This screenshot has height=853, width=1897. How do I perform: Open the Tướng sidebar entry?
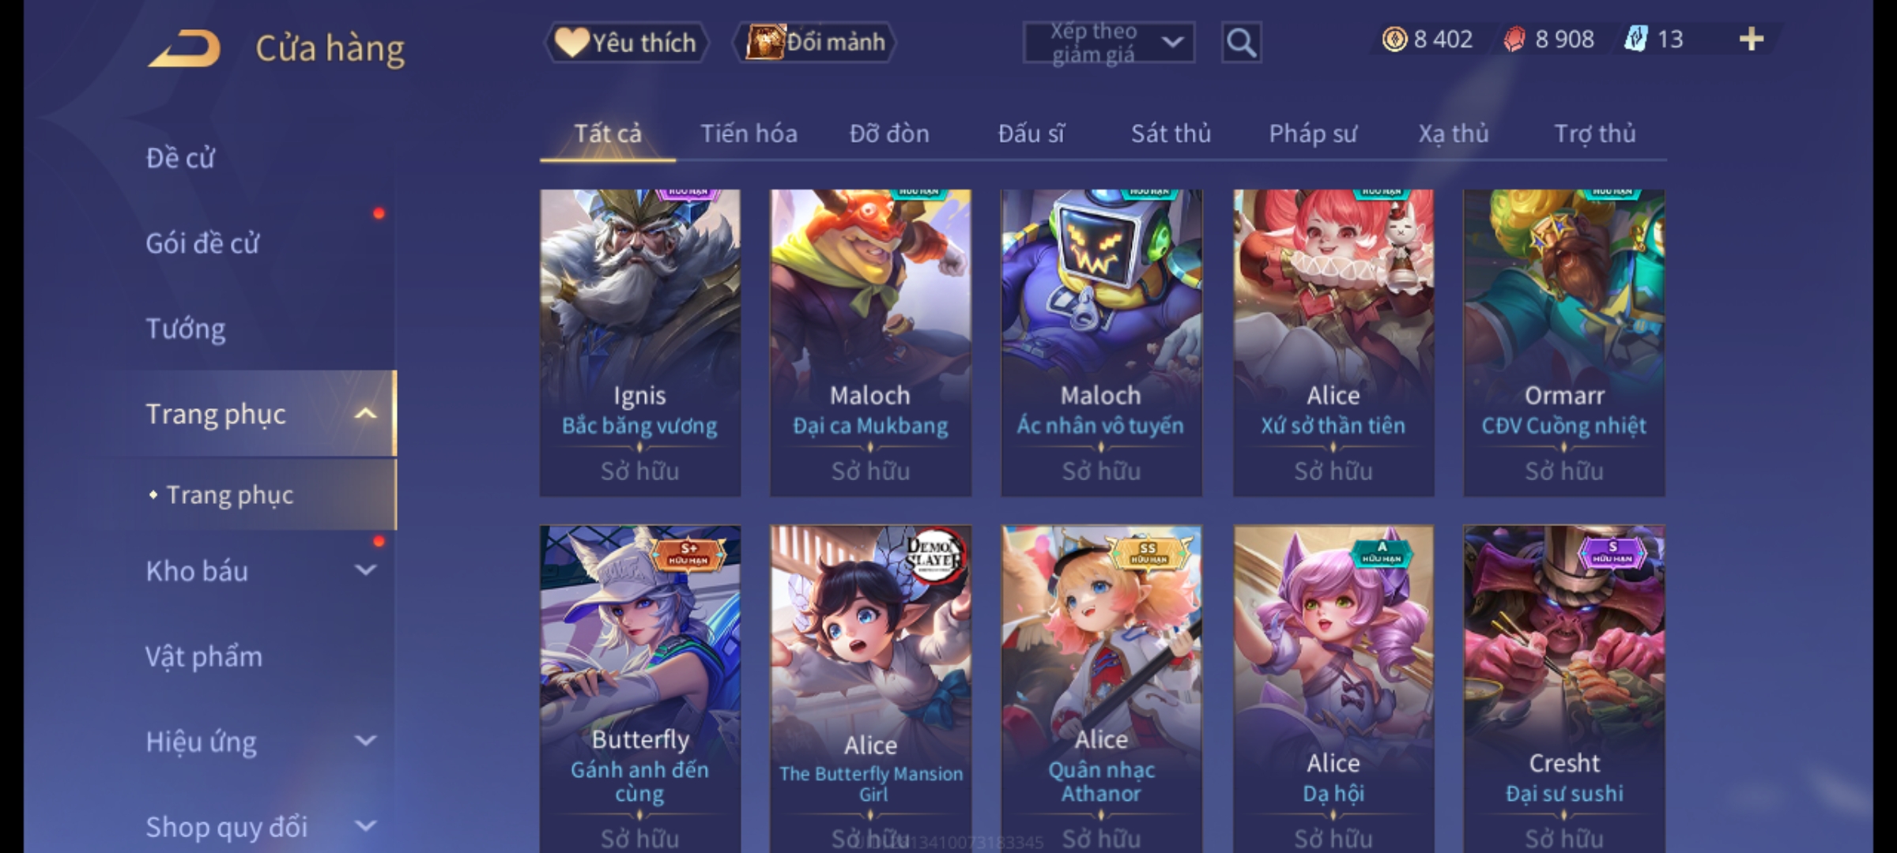186,329
